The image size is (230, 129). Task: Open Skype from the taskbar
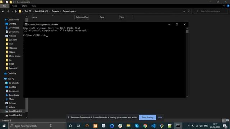(x=137, y=126)
